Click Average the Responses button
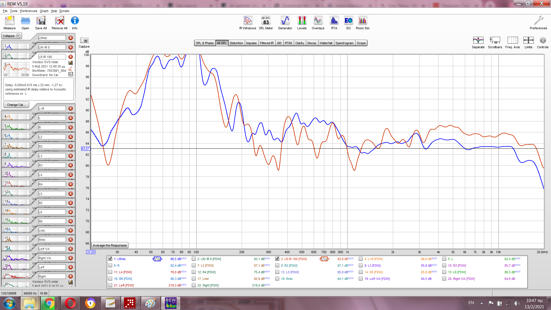 110,245
